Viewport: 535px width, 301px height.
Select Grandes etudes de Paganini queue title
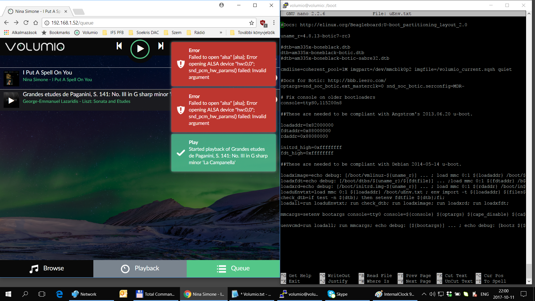click(96, 94)
